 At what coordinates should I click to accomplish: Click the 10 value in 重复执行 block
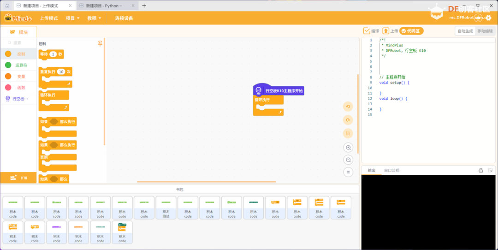click(x=61, y=72)
